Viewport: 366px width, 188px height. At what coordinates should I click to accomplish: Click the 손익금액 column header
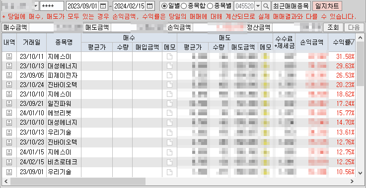tap(311, 42)
